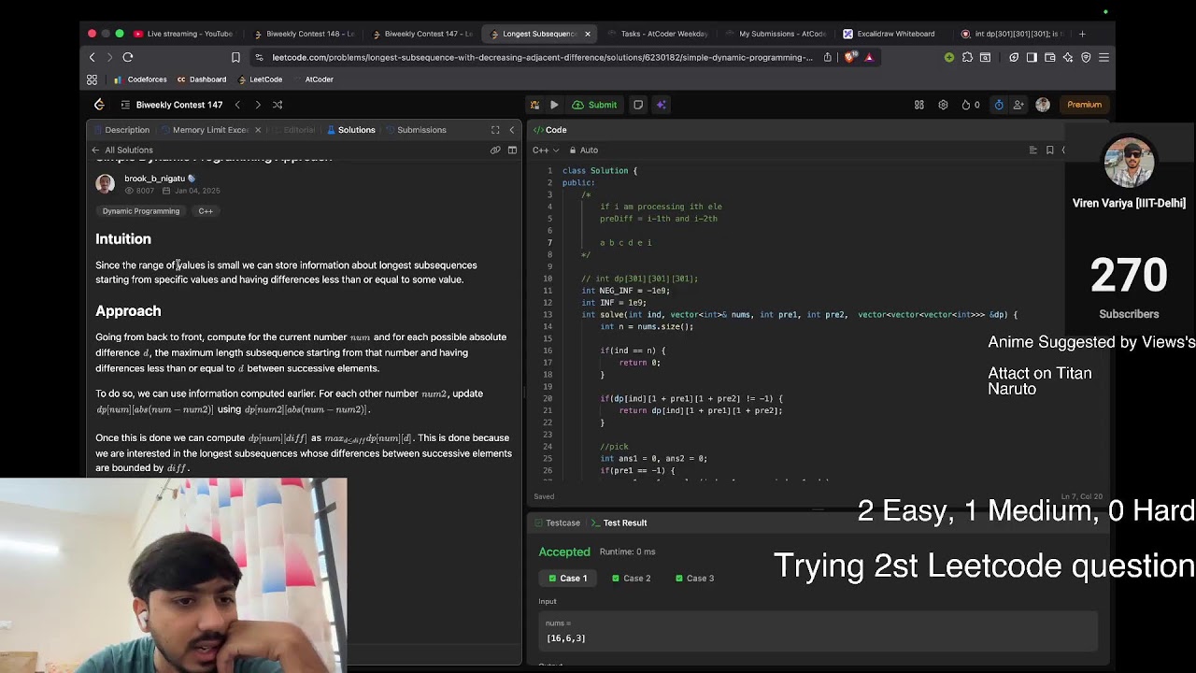Format code with the align icon
Screen dimensions: 1196x673
(x=1032, y=150)
